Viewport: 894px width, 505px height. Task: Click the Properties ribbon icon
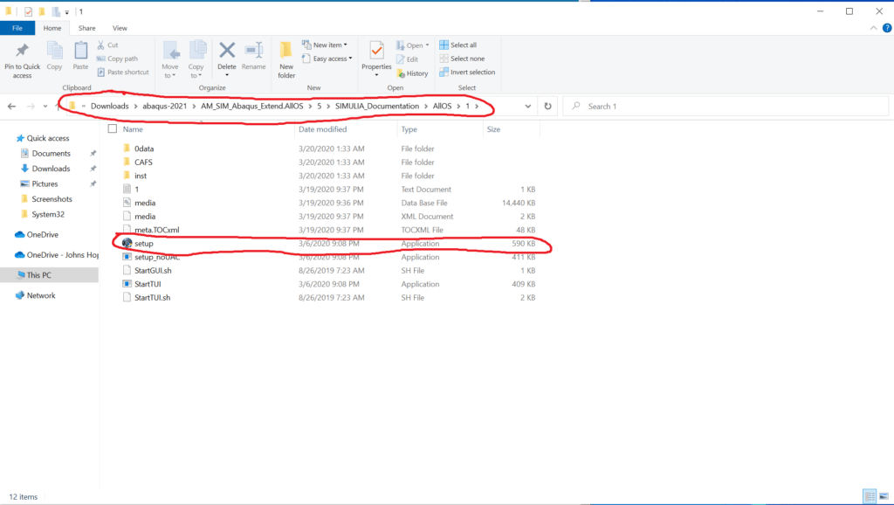coord(376,51)
